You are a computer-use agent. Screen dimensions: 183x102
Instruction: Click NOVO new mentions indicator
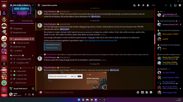[x=4, y=95]
